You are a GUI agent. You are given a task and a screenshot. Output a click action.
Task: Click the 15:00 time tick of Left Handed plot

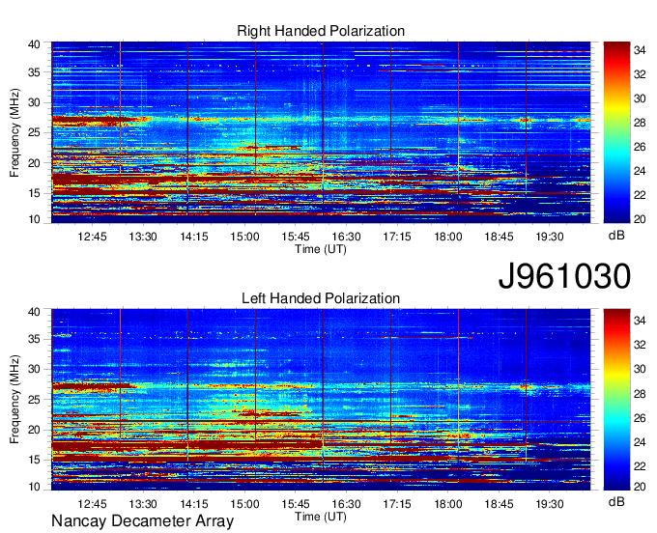pos(244,504)
